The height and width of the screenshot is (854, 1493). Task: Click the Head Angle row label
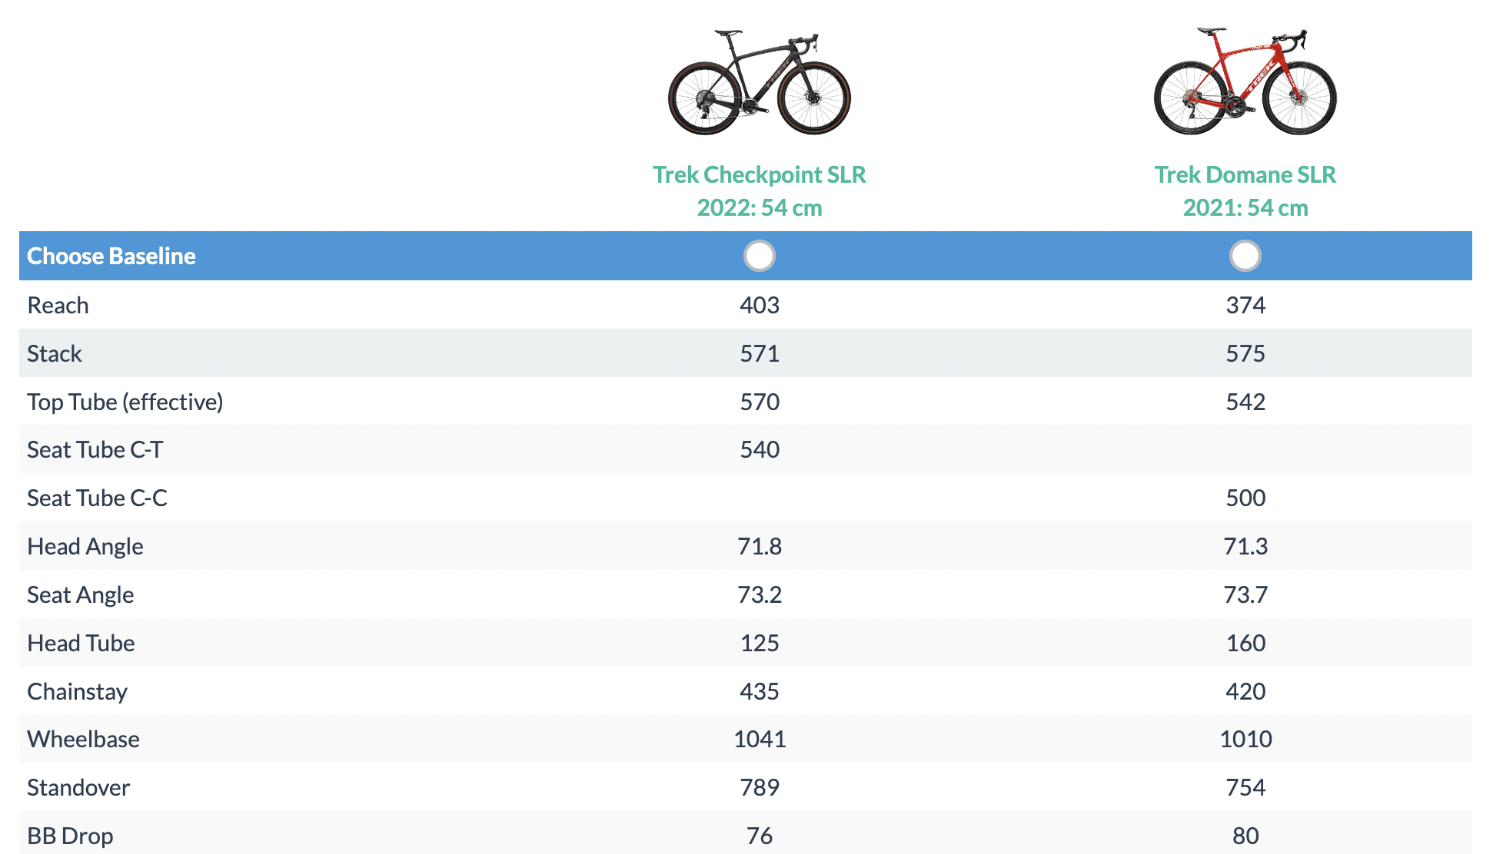tap(85, 547)
